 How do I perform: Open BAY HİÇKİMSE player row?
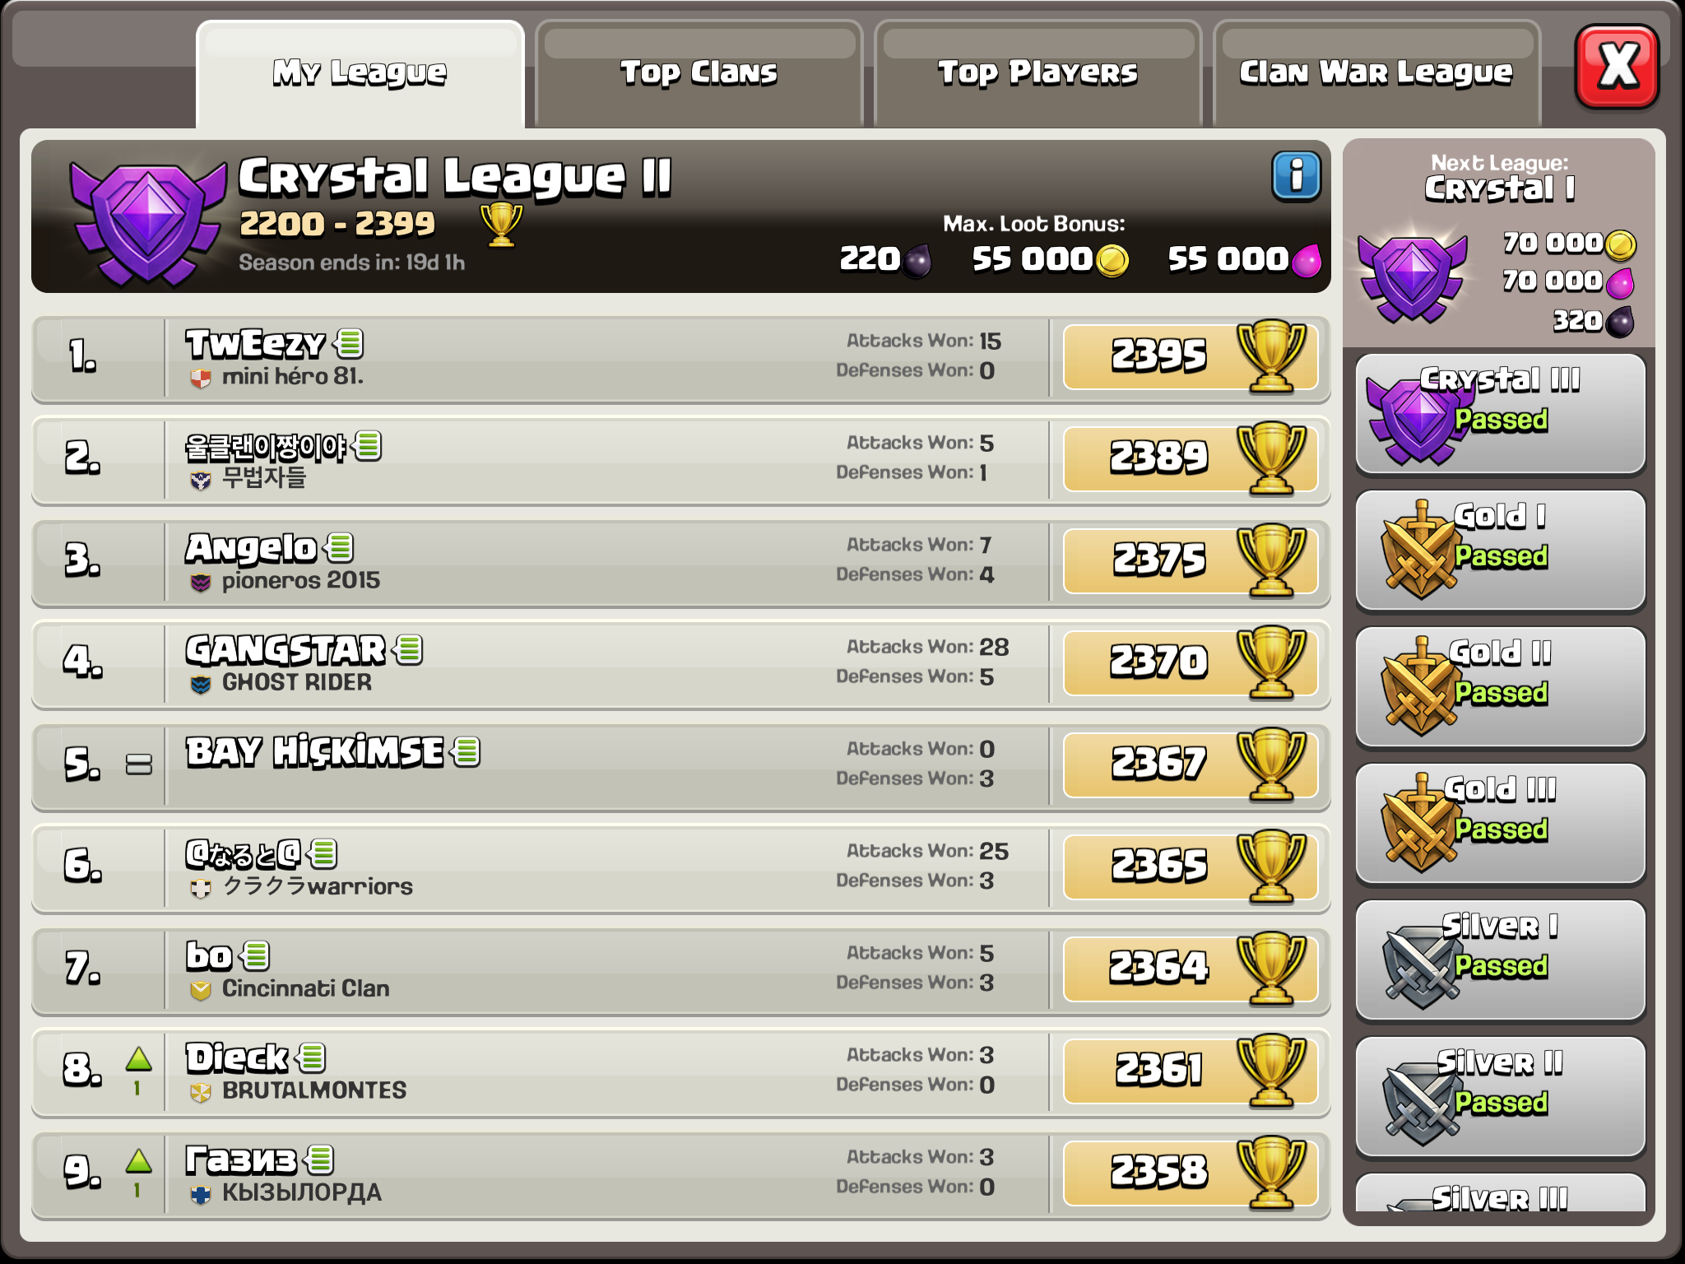pyautogui.click(x=680, y=767)
